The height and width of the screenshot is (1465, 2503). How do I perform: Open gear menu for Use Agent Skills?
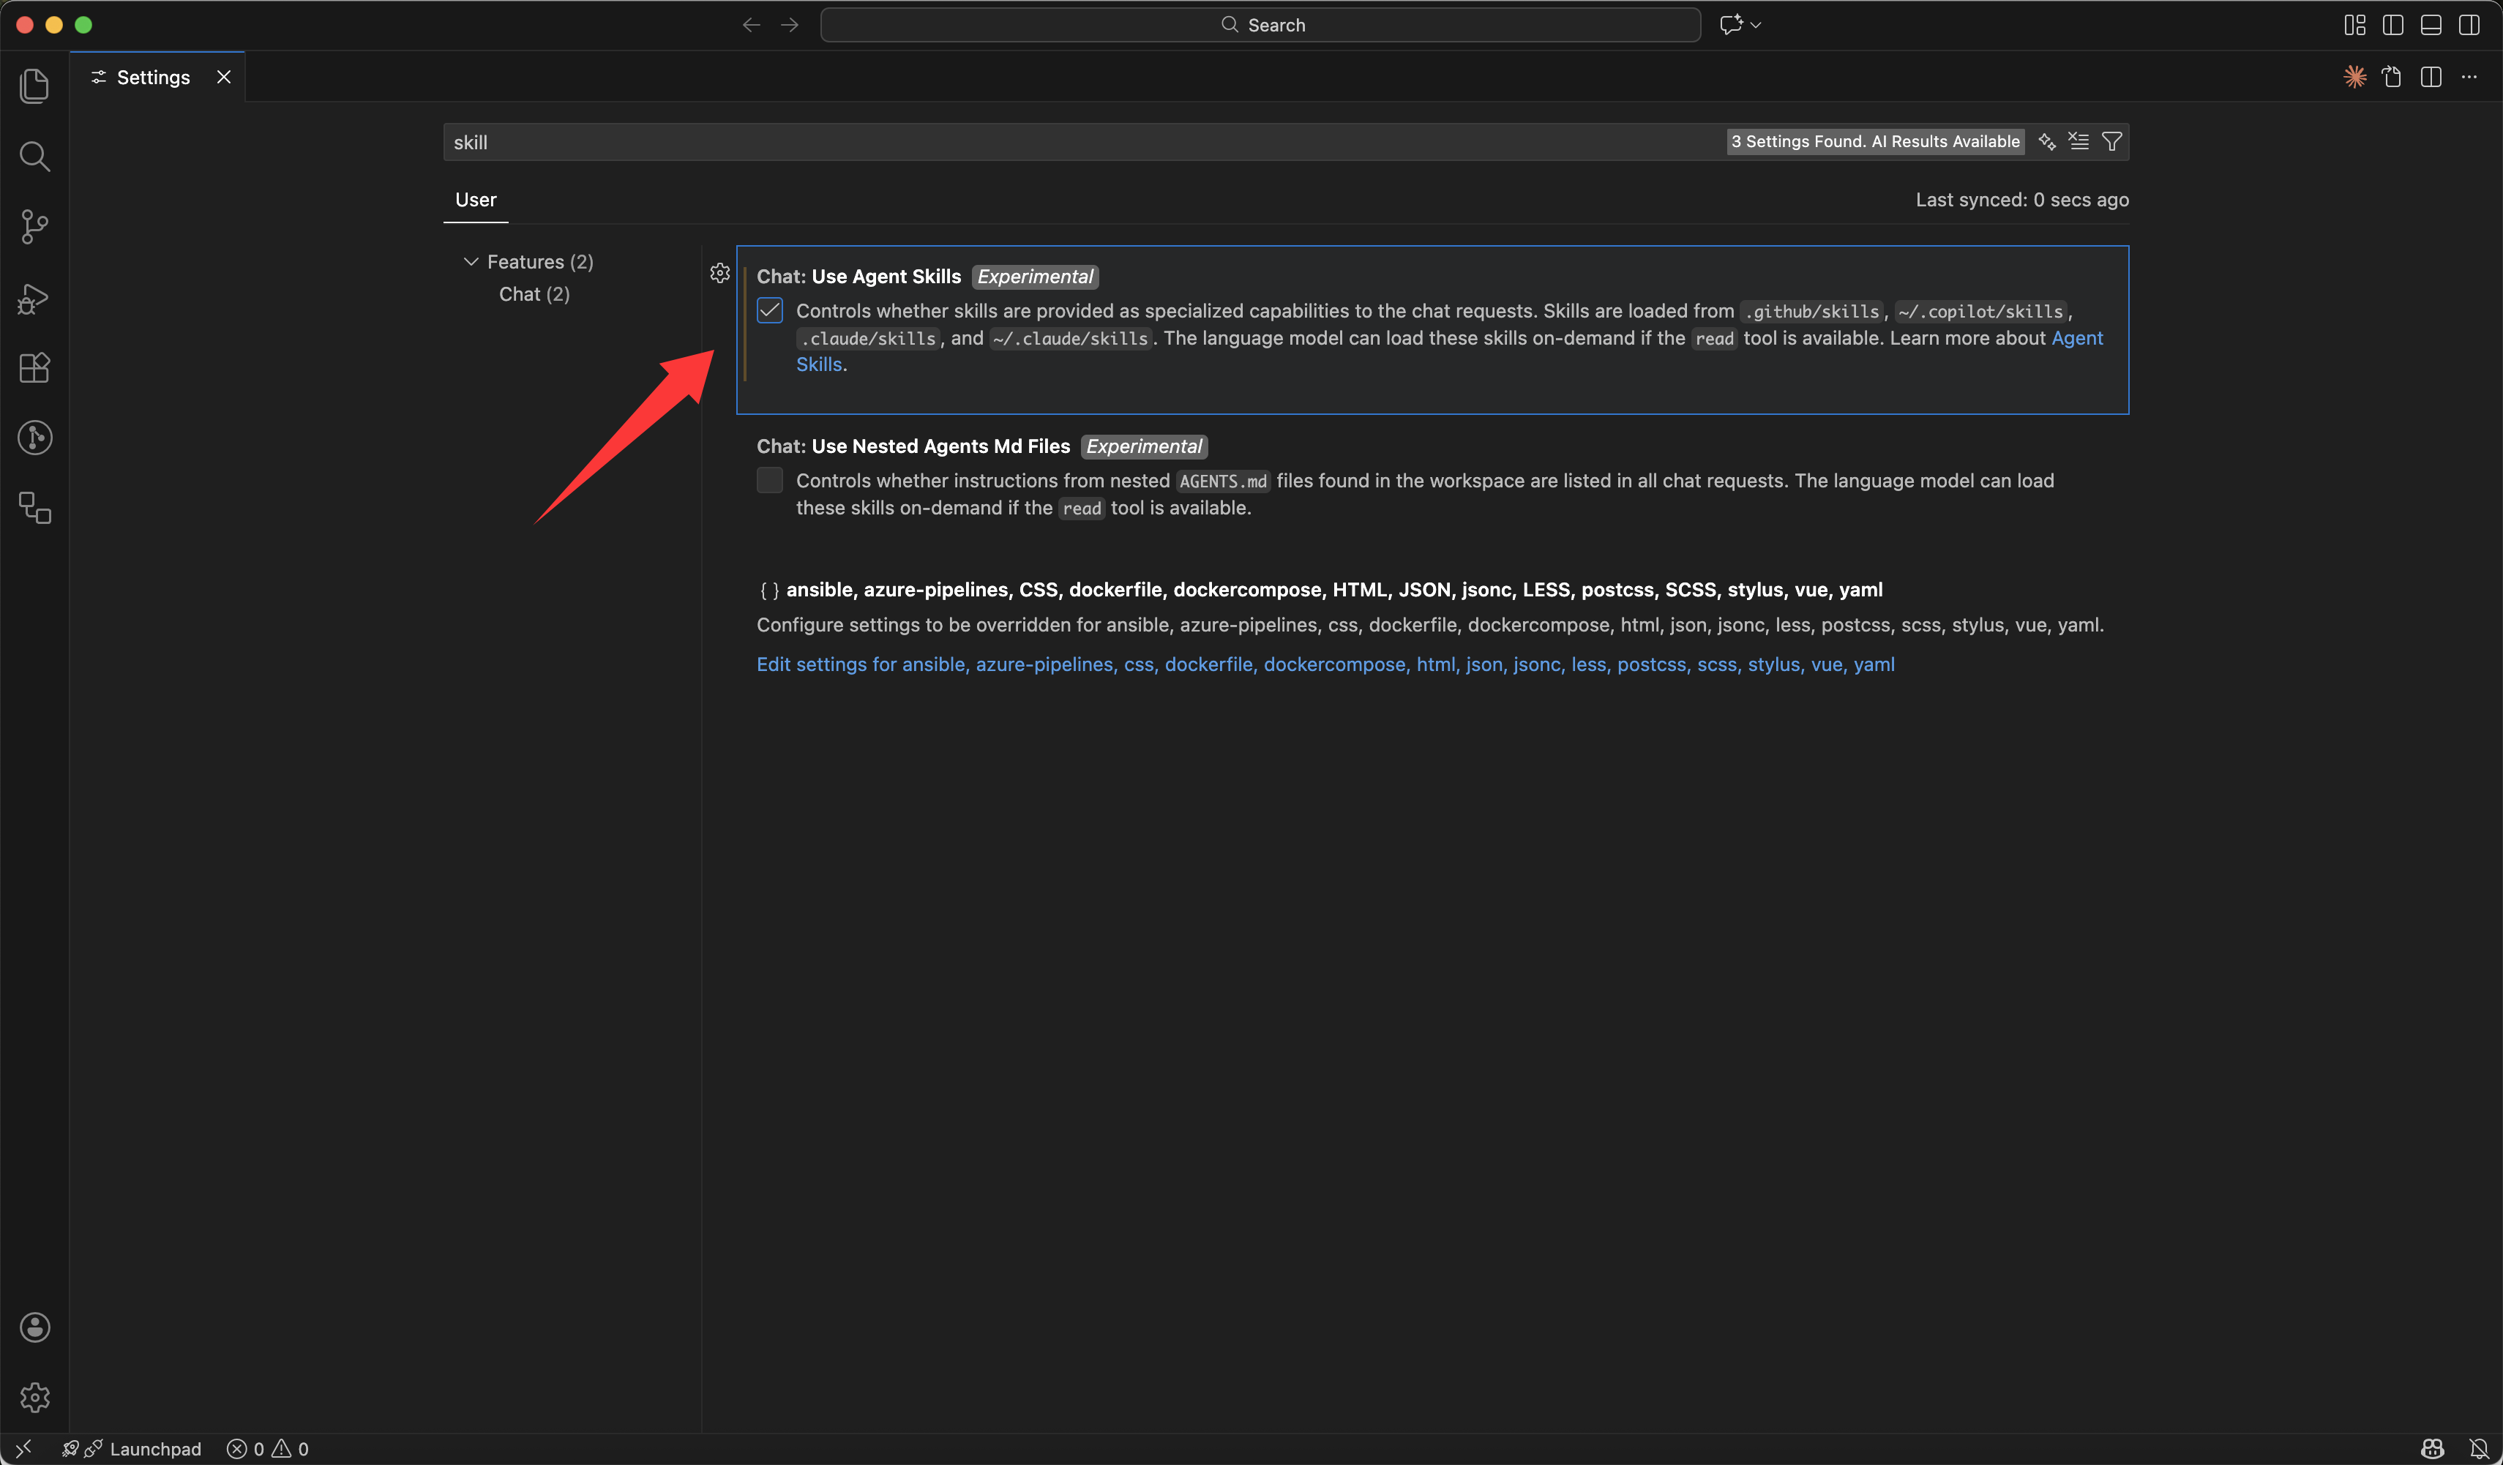tap(720, 273)
